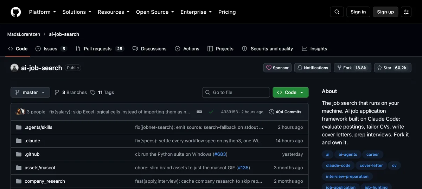This screenshot has width=422, height=189.
Task: Open the feat(apply,interview) commit message
Action: 199,181
